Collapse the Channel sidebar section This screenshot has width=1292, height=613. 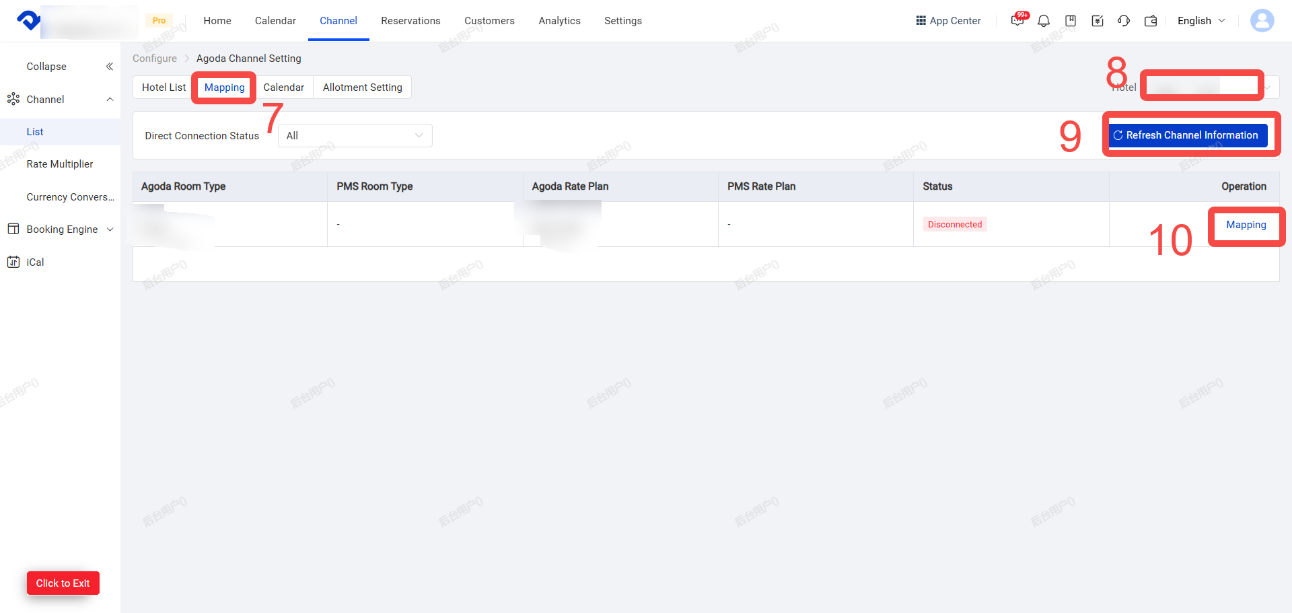110,100
